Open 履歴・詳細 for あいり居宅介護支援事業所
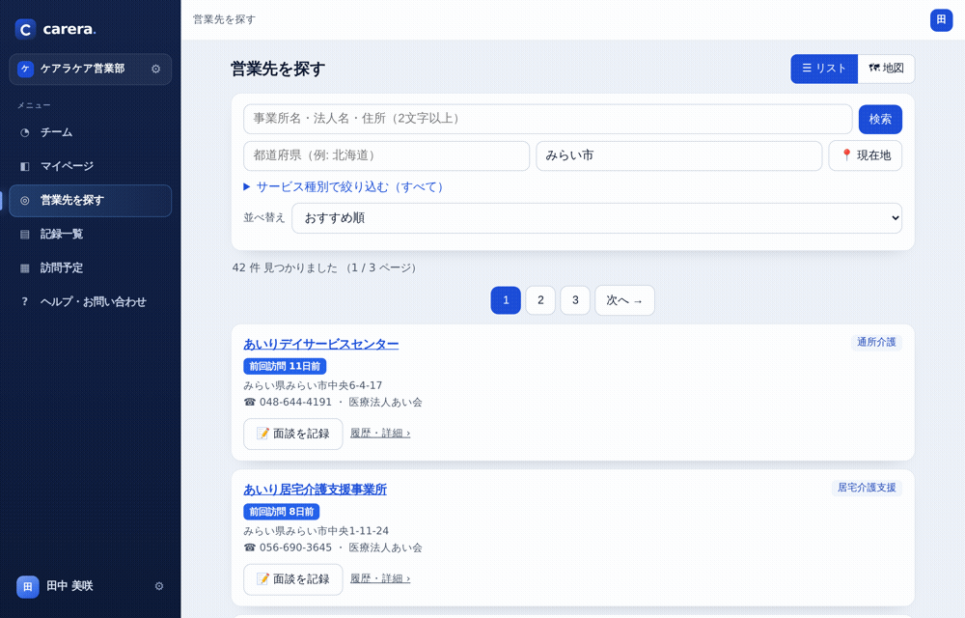The width and height of the screenshot is (965, 618). [380, 578]
